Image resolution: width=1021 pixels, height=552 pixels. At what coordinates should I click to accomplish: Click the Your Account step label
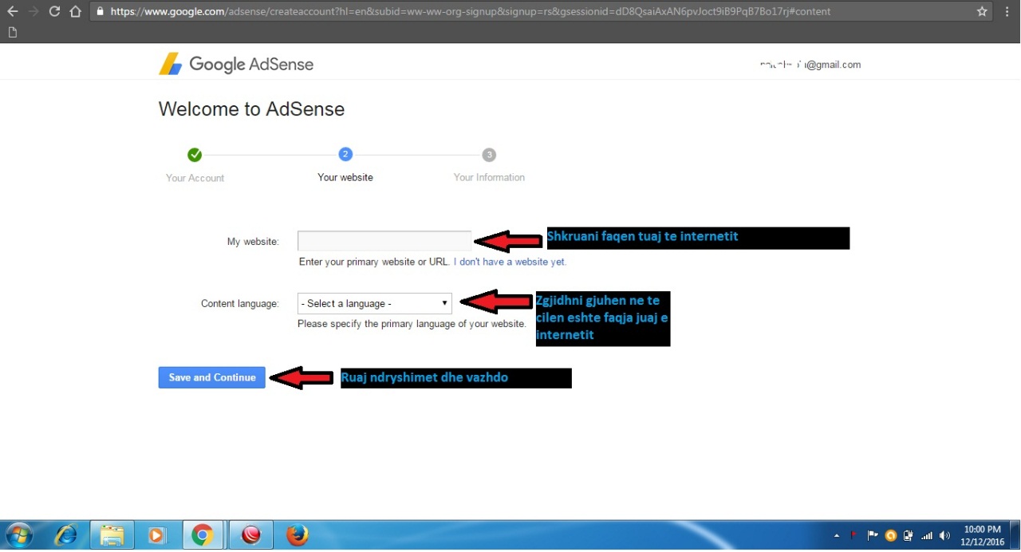point(195,178)
